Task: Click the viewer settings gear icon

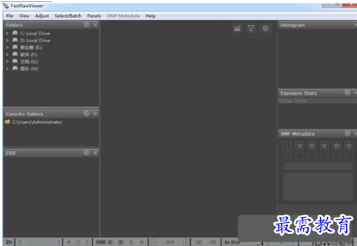Action: click(266, 28)
